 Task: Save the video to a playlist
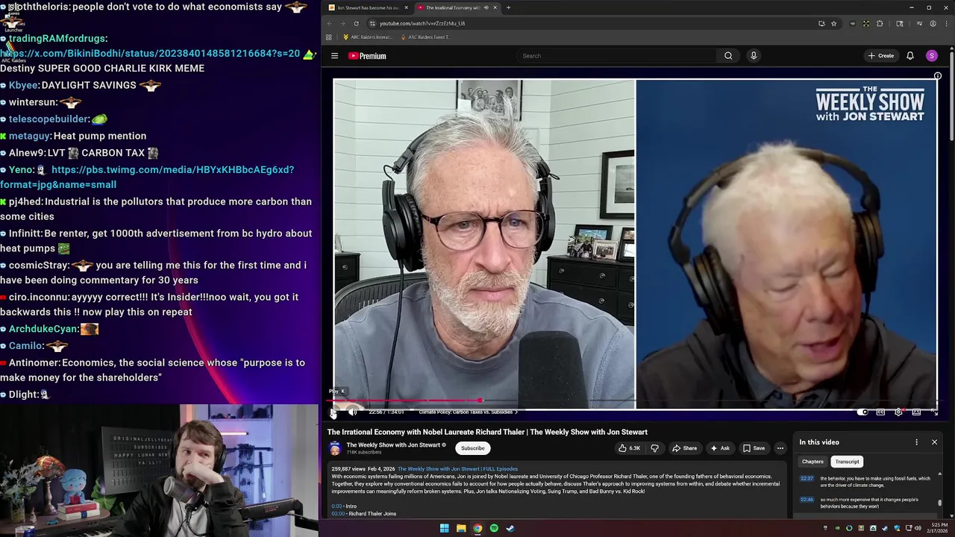(x=754, y=448)
